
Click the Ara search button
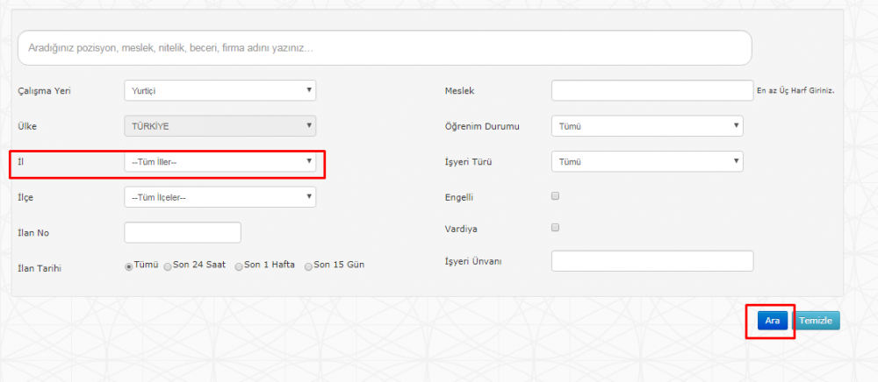pos(773,321)
